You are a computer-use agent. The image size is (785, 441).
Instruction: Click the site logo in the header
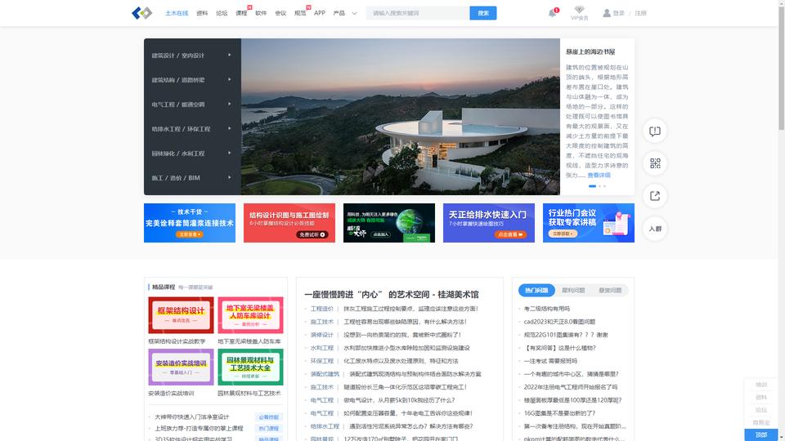coord(141,13)
